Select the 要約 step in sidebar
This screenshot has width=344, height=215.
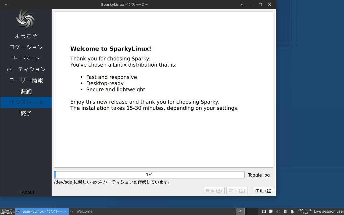26,91
